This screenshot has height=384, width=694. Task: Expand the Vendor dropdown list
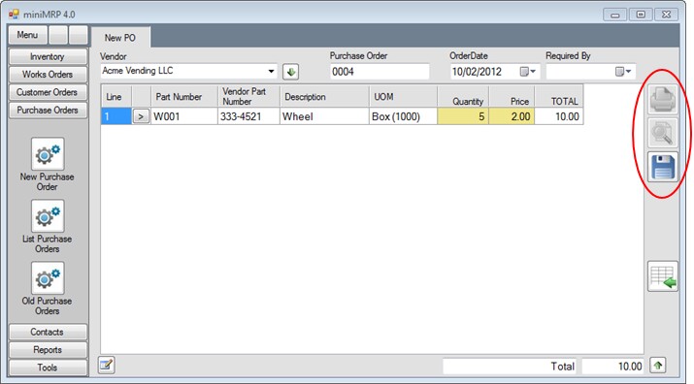[x=271, y=71]
